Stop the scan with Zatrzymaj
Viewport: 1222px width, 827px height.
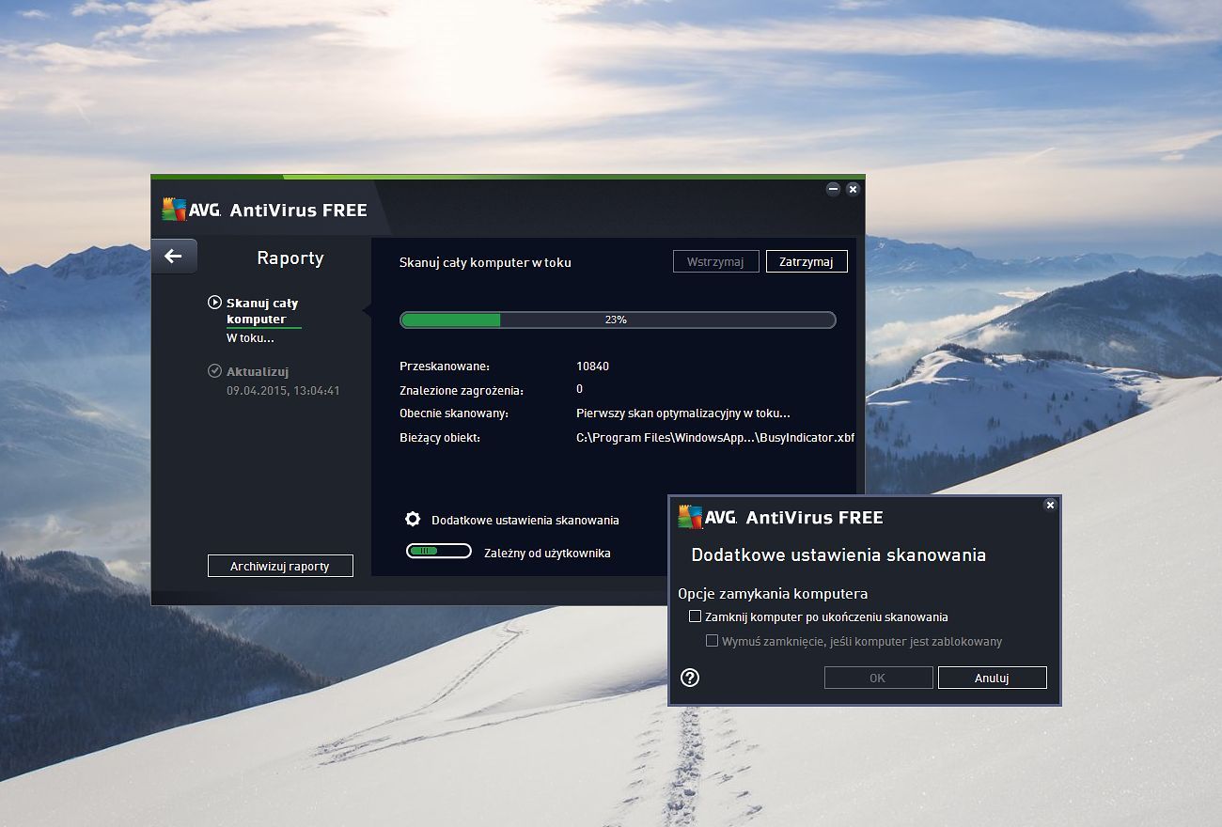pyautogui.click(x=807, y=261)
